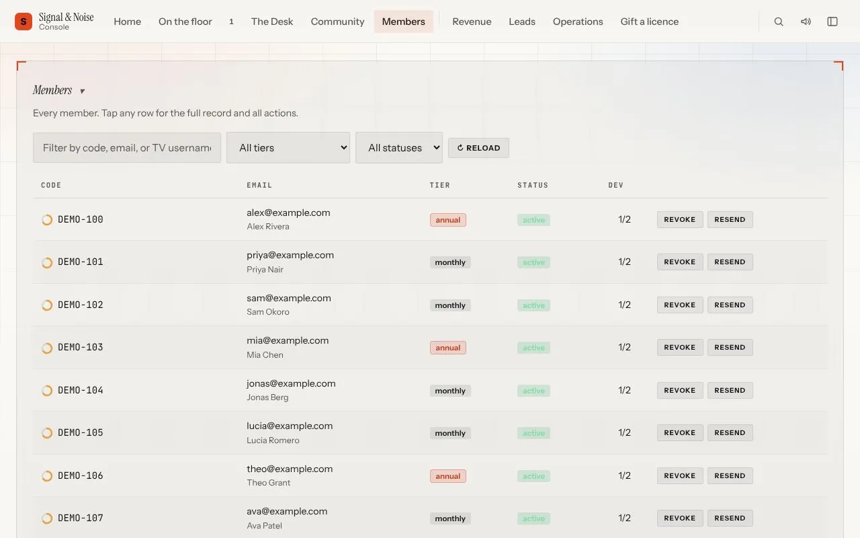Click the status ring icon for DEMO-100
The image size is (860, 538).
[47, 220]
